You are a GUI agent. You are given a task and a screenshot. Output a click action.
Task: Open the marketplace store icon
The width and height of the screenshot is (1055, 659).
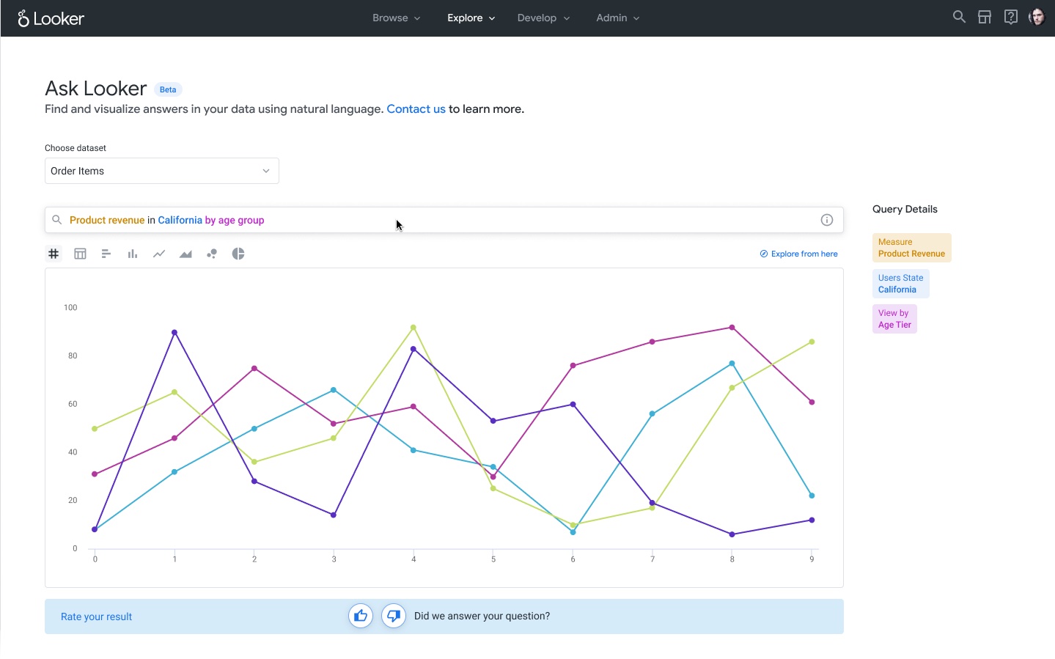point(985,17)
